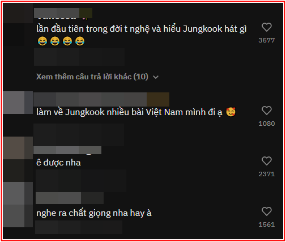The height and width of the screenshot is (242, 286).
Task: Open blurred username above "lần đầu tiên" comment
Action: click(63, 13)
